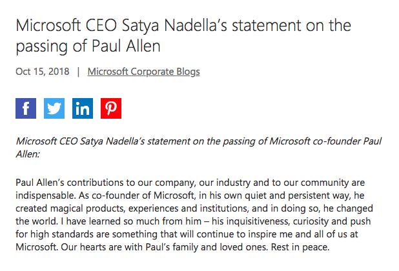Tweet this statement via Twitter icon
399x271 pixels.
click(54, 108)
